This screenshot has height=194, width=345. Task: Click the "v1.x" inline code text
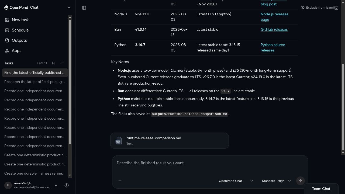click(x=225, y=91)
